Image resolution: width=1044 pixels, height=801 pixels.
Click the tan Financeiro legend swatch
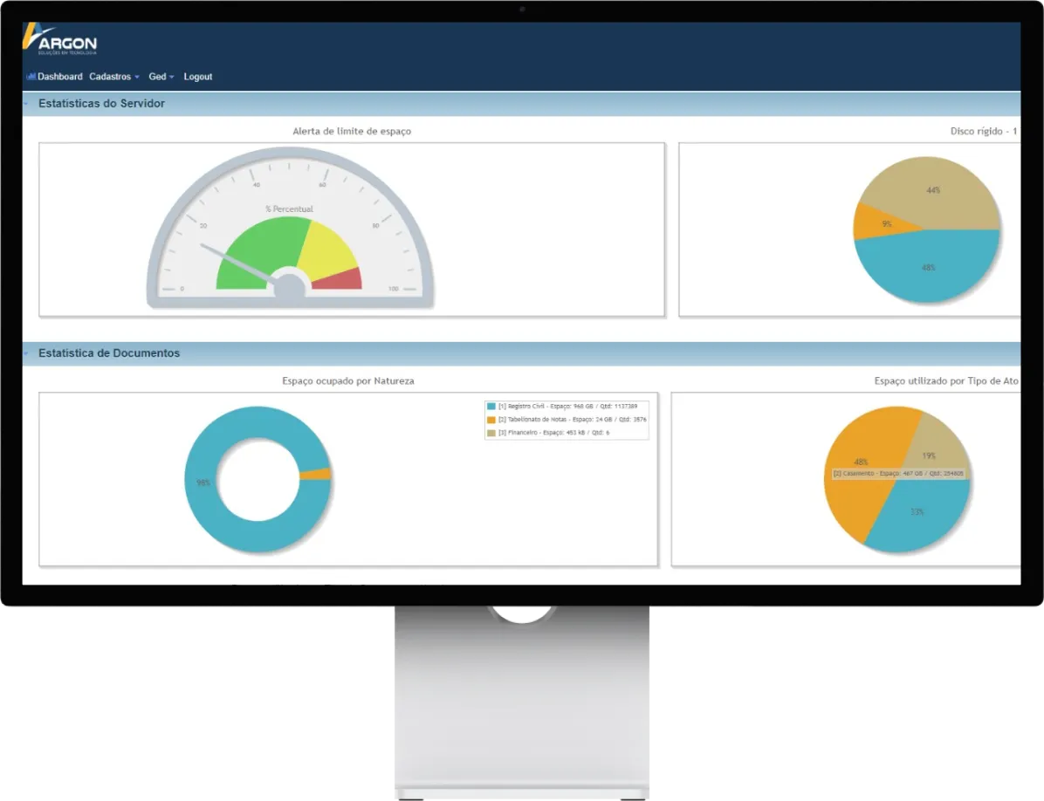tap(491, 433)
